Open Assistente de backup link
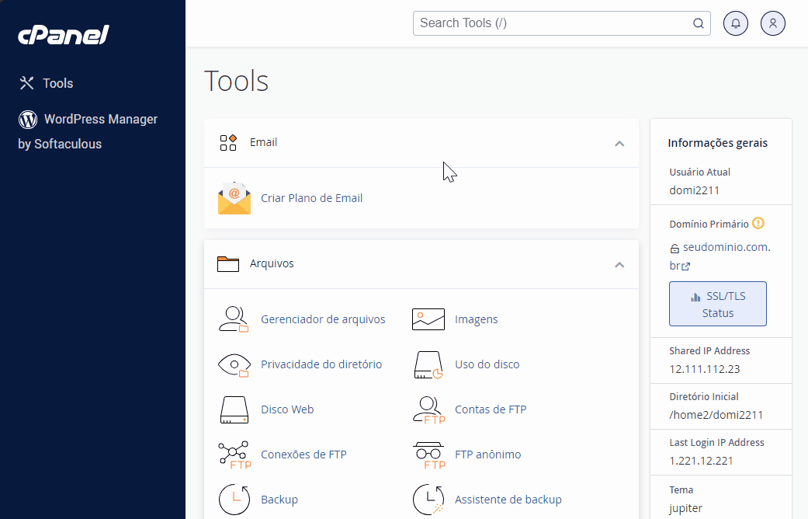 pos(508,500)
